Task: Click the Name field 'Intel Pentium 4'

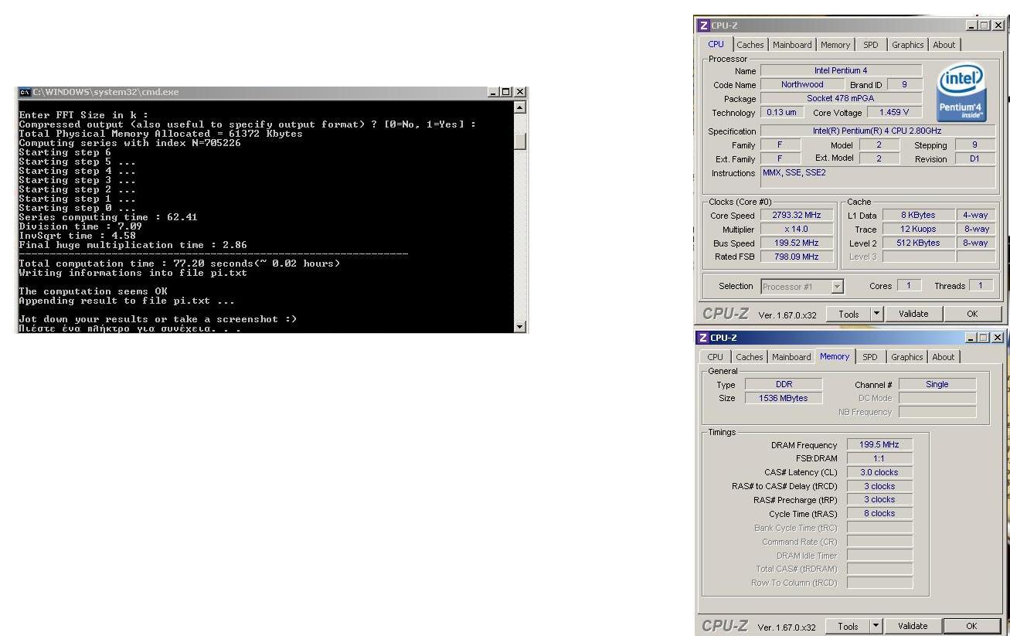Action: (841, 71)
